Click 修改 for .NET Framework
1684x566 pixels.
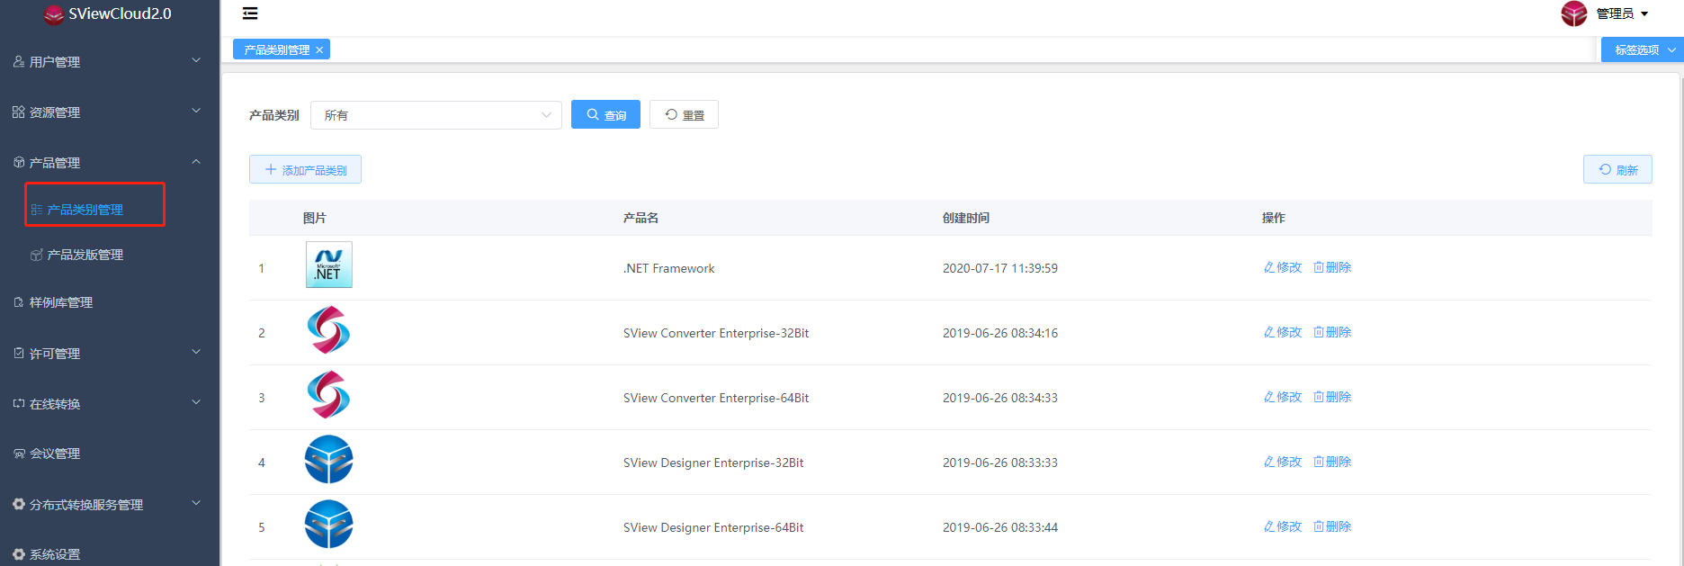coord(1282,267)
